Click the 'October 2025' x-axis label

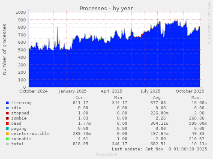[x=190, y=91]
